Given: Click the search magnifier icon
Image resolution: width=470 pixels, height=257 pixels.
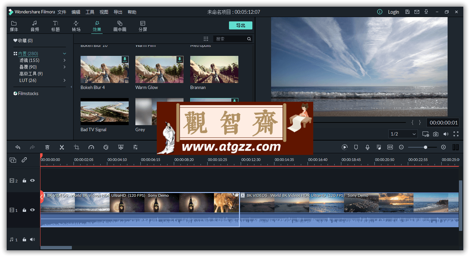Looking at the screenshot, I should pyautogui.click(x=249, y=39).
